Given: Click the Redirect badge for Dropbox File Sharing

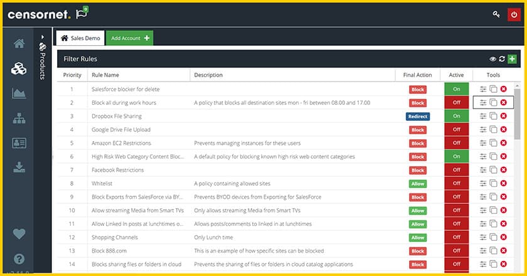Looking at the screenshot, I should point(418,116).
